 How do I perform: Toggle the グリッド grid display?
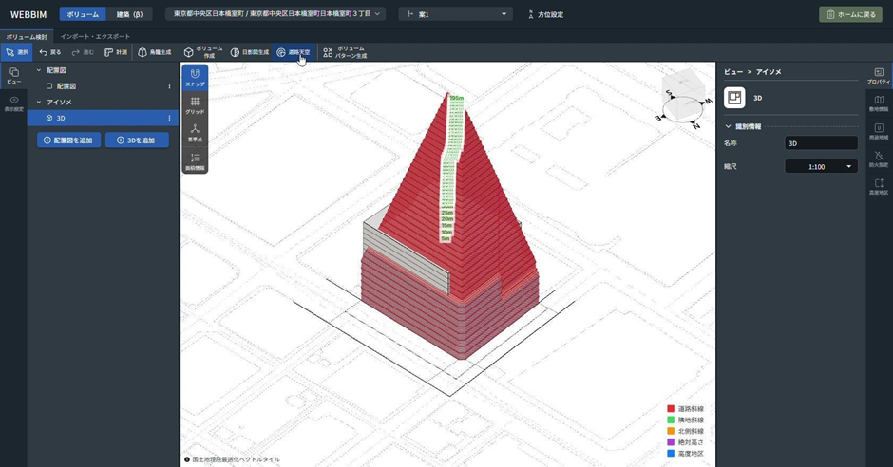click(195, 105)
